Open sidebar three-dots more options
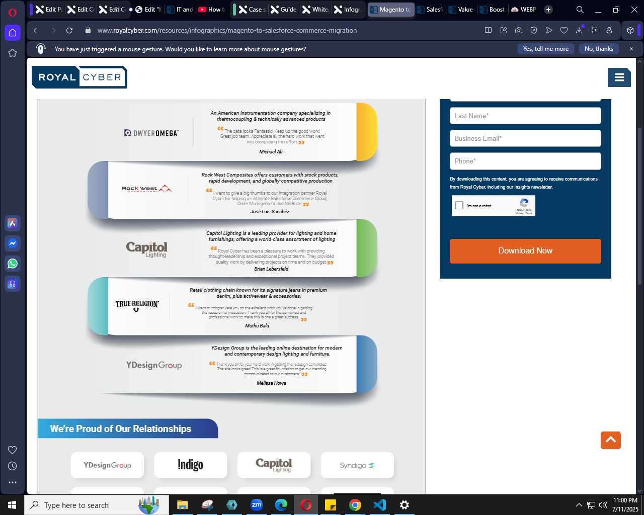The image size is (644, 515). pos(13,482)
